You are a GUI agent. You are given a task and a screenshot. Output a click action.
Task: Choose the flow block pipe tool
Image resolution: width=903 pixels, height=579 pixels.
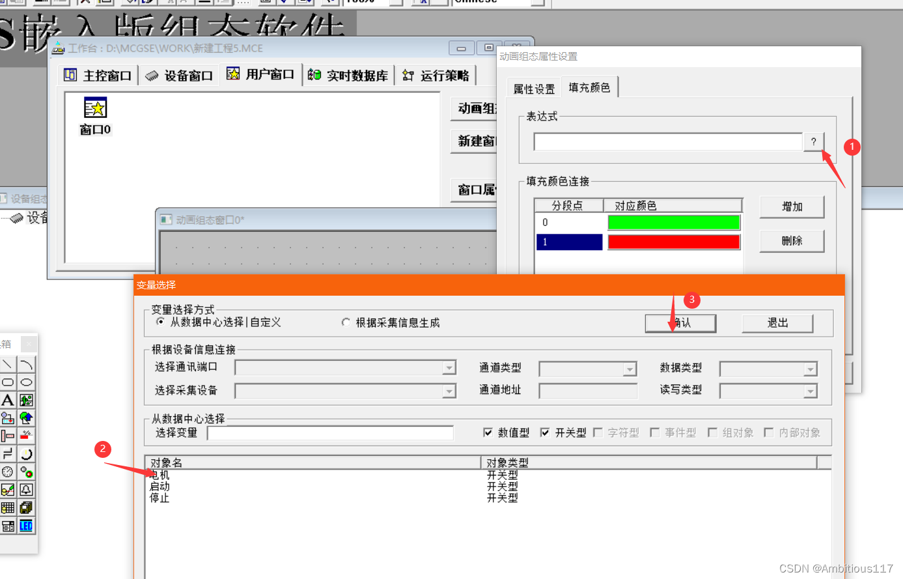pos(8,454)
